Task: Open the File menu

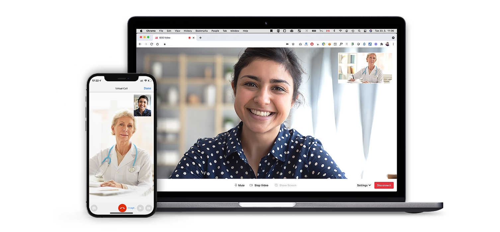Action: [x=161, y=31]
